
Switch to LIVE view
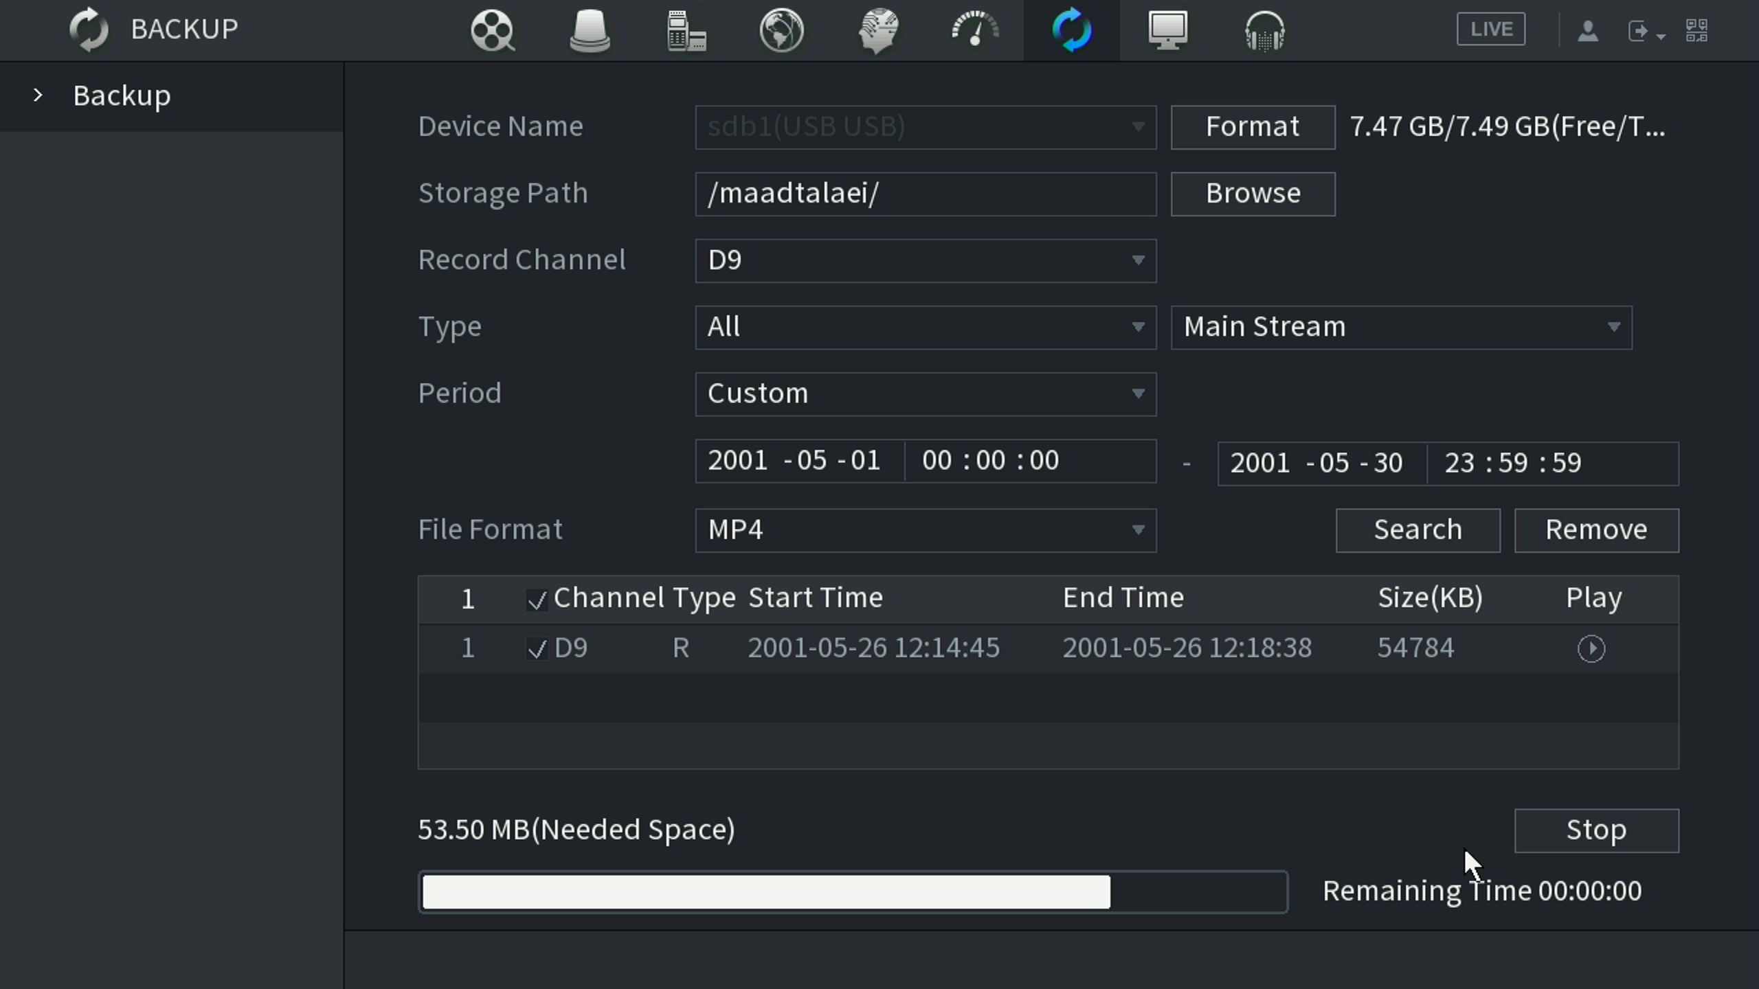1490,30
